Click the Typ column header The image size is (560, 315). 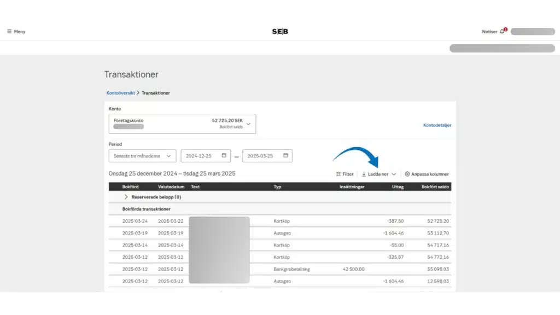277,186
